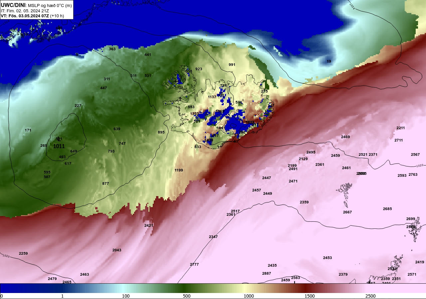The height and width of the screenshot is (299, 426).
Task: Click the colour legend label 2500
Action: pos(370,296)
